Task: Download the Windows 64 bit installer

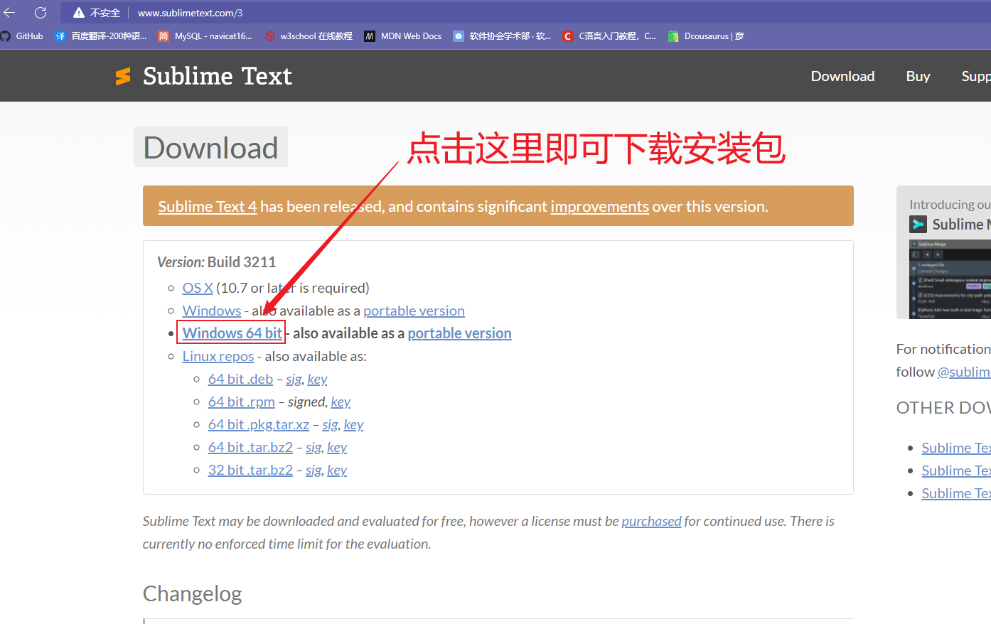Action: click(x=232, y=333)
